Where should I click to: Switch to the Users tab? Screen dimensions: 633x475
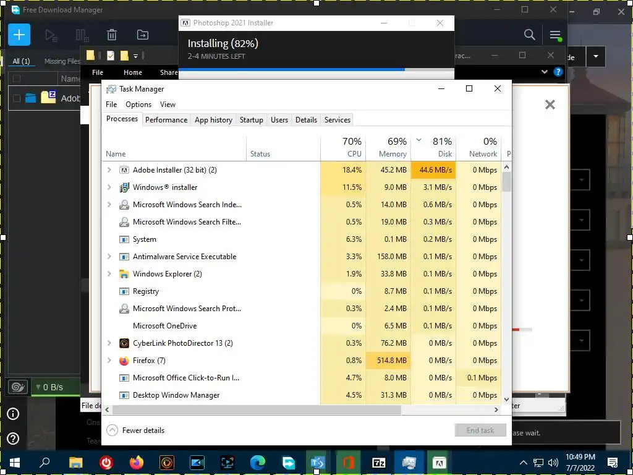click(279, 120)
